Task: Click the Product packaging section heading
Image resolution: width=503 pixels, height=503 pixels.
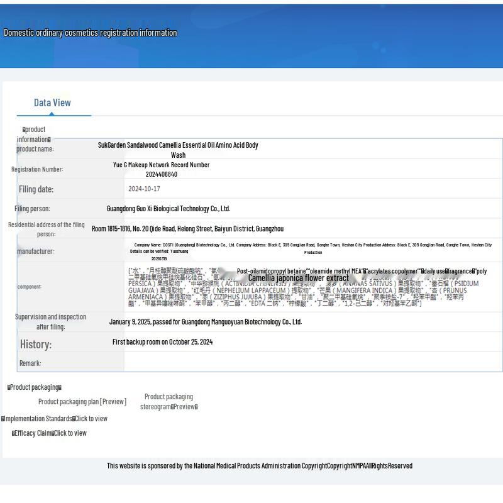Action: [35, 387]
